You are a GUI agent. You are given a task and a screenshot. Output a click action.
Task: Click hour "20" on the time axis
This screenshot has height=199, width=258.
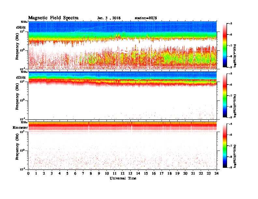(x=185, y=173)
